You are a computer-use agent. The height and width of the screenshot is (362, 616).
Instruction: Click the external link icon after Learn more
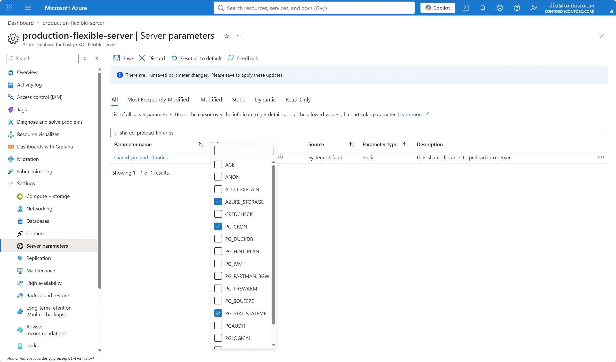click(427, 114)
